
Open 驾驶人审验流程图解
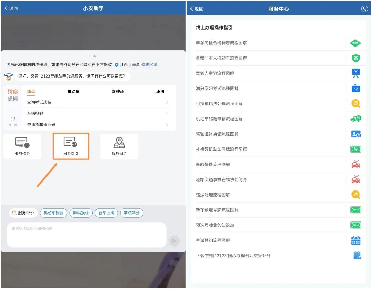pos(279,73)
